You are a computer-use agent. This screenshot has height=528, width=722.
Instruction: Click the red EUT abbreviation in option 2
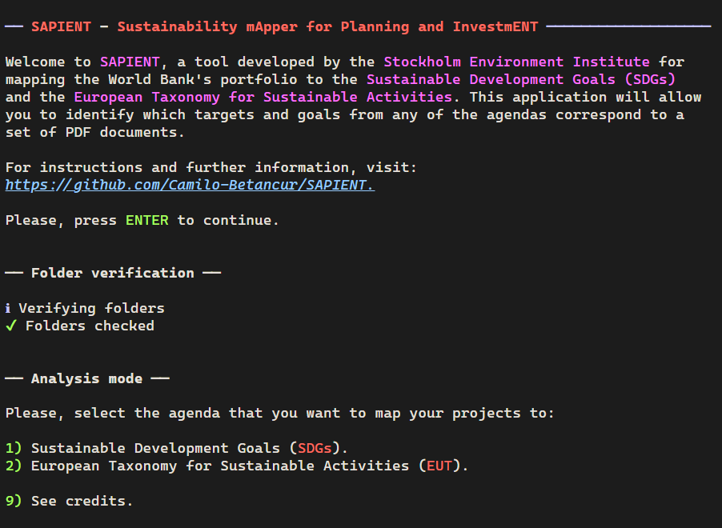click(439, 466)
